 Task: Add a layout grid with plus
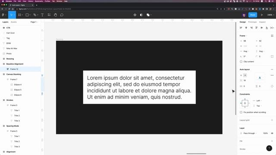pos(272,120)
